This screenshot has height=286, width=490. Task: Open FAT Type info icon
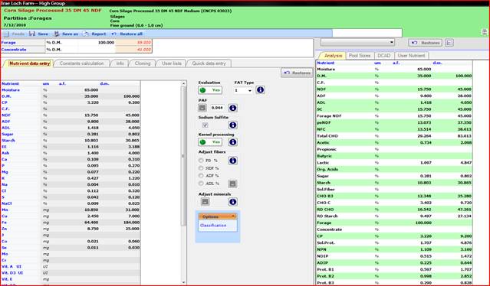[260, 90]
